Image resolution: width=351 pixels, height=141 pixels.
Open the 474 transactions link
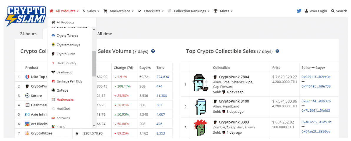click(x=159, y=86)
